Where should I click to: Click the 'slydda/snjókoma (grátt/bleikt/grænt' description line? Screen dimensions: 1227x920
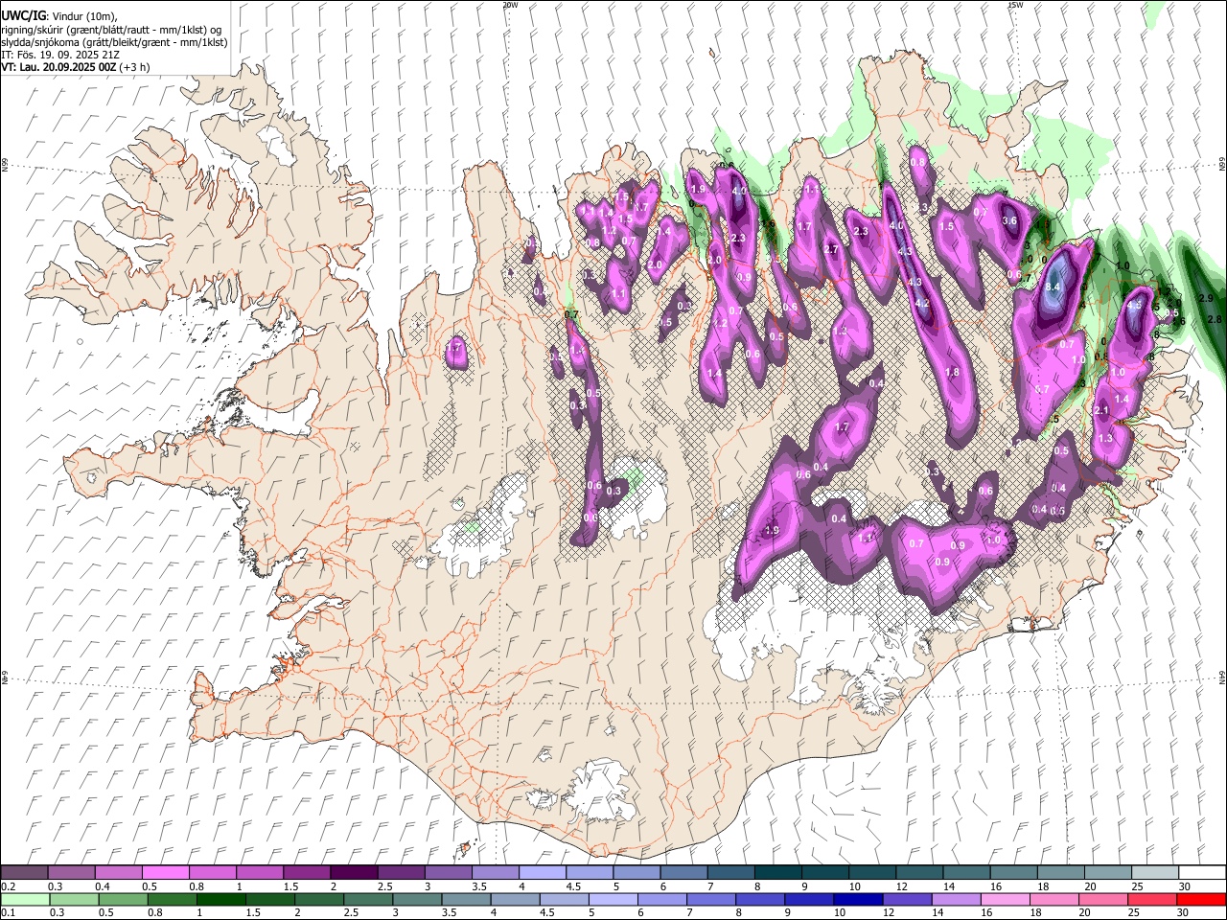114,42
